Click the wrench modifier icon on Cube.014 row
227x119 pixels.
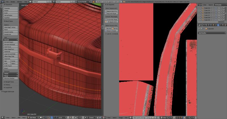[x=216, y=8]
